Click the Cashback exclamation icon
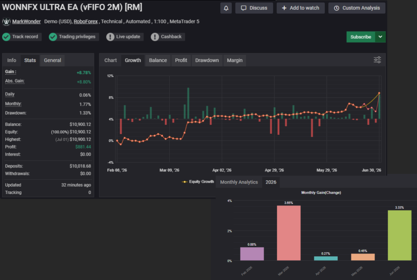The width and height of the screenshot is (417, 280). point(155,37)
